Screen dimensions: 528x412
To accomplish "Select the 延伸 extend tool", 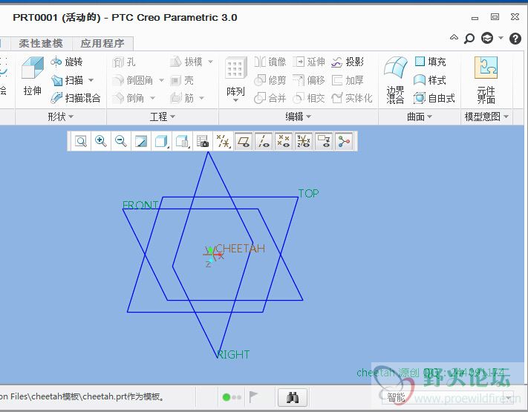I will click(309, 62).
